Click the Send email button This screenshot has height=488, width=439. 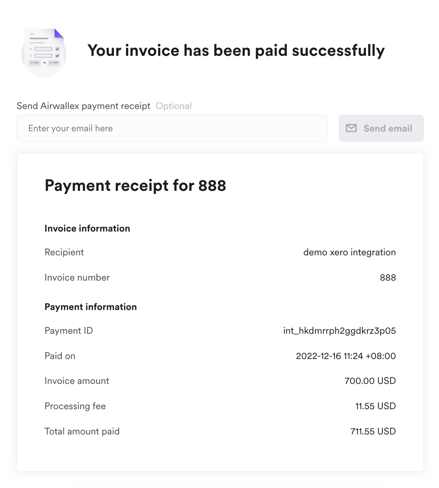tap(381, 128)
